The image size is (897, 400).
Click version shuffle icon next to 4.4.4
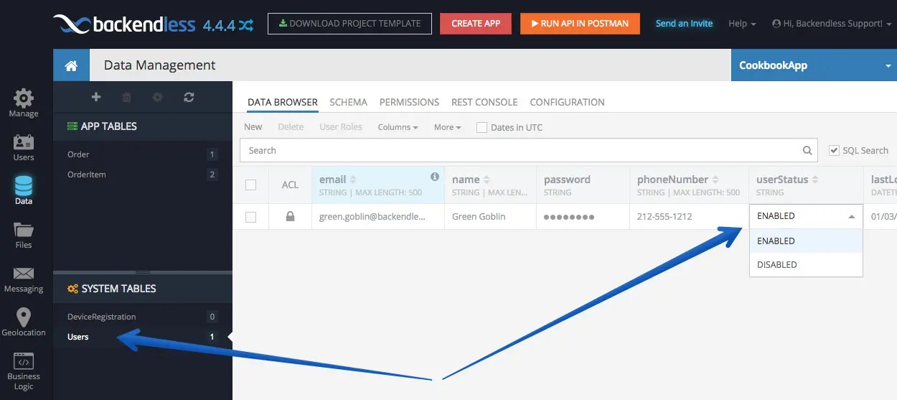tap(246, 25)
